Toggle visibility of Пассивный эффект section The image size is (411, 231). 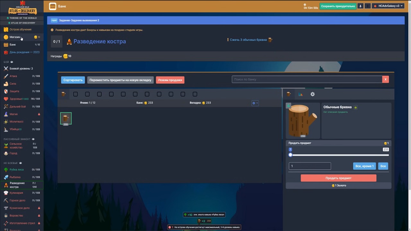(33, 139)
